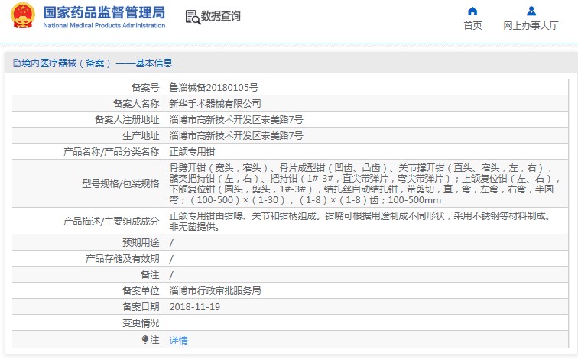Viewport: 578px width, 359px height.
Task: Select 淄博市行政审批服务局 value
Action: point(215,291)
